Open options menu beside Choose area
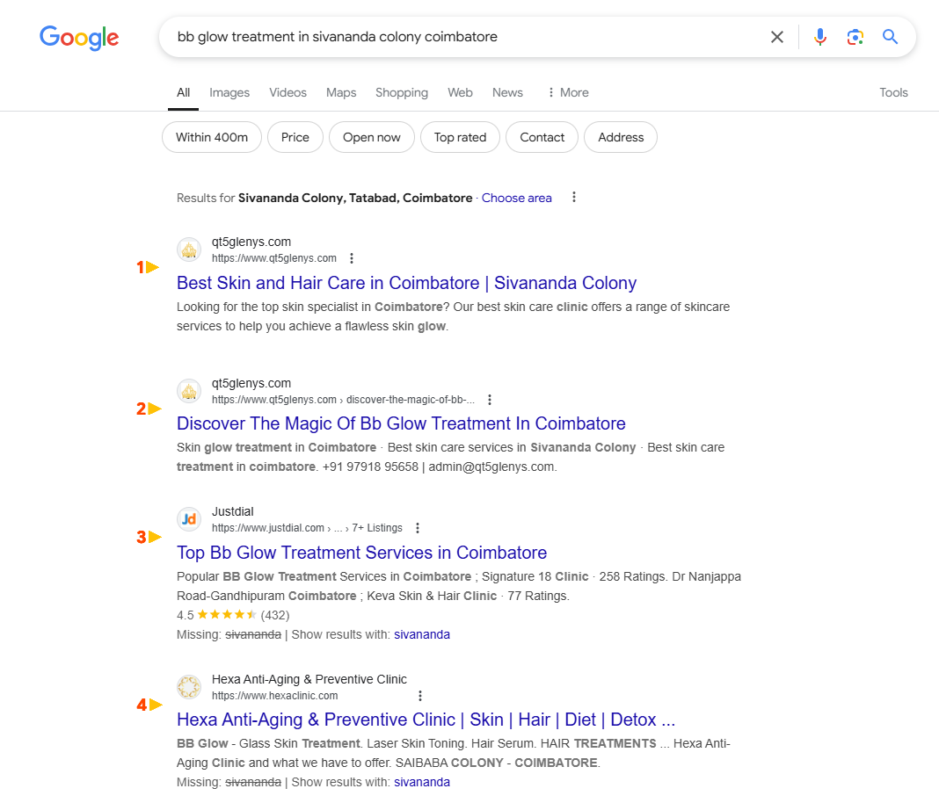Screen dimensions: 939x803 coord(574,198)
